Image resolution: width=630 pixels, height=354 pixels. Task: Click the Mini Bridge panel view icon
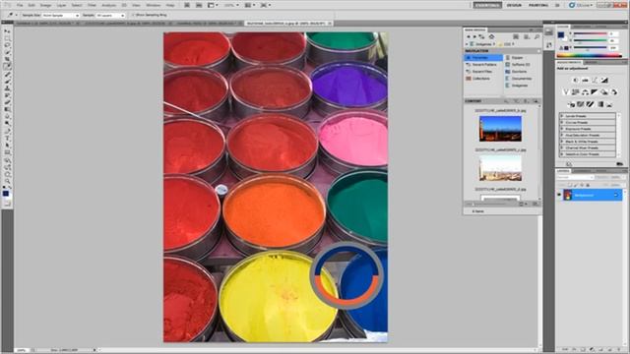tap(527, 36)
